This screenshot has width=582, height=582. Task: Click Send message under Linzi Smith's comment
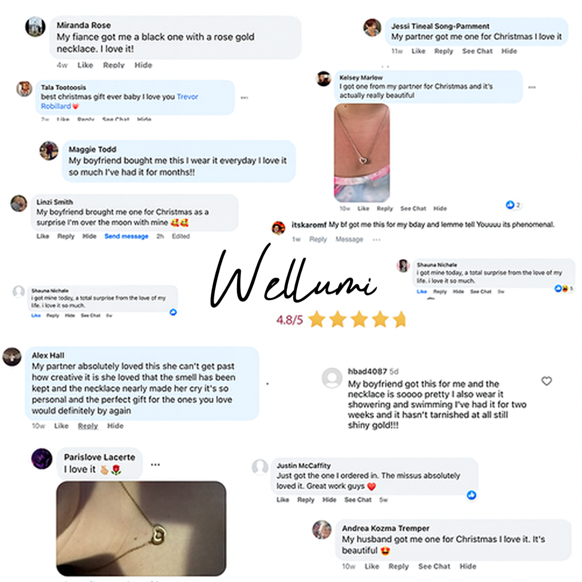(x=126, y=236)
